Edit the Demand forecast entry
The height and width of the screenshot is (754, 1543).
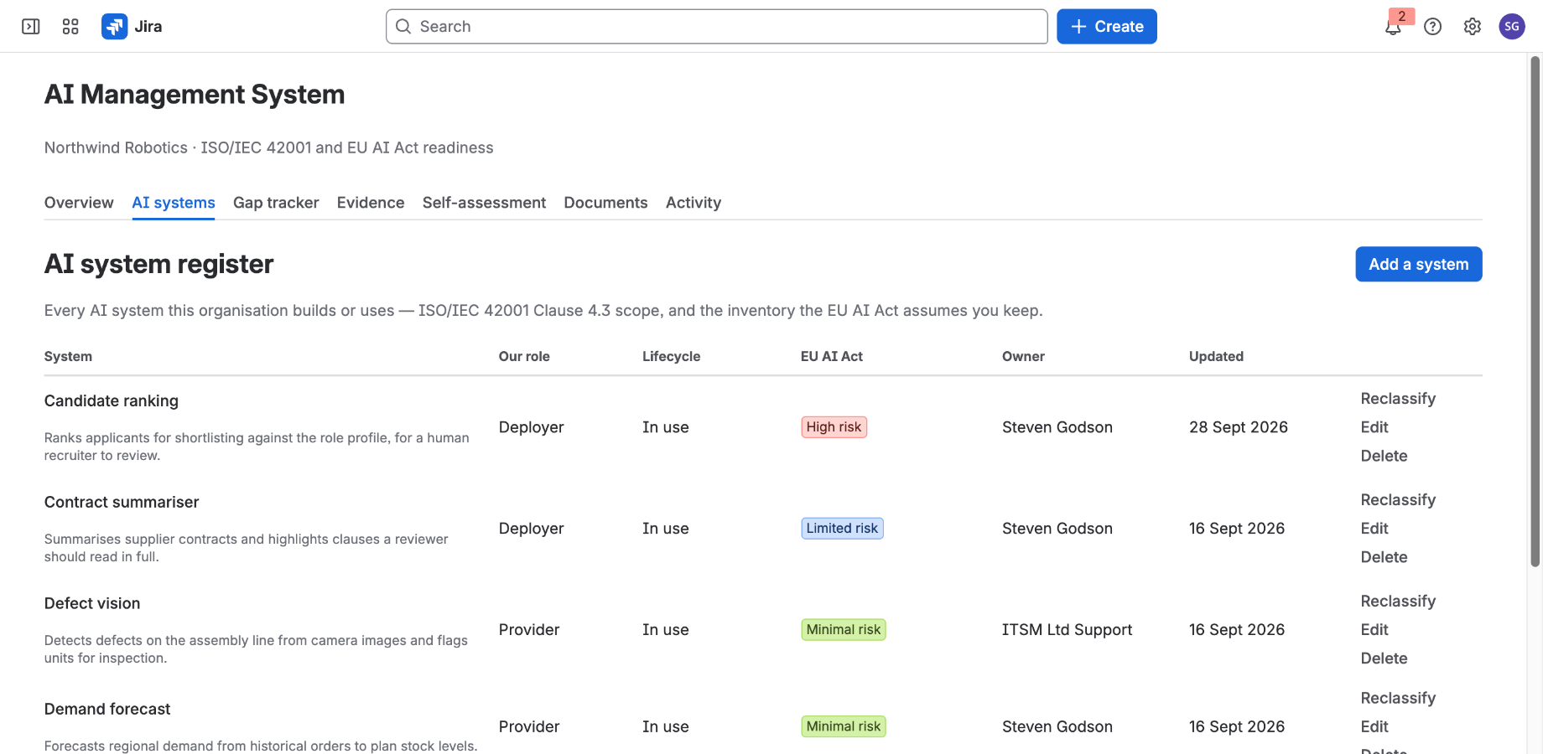click(x=1374, y=727)
